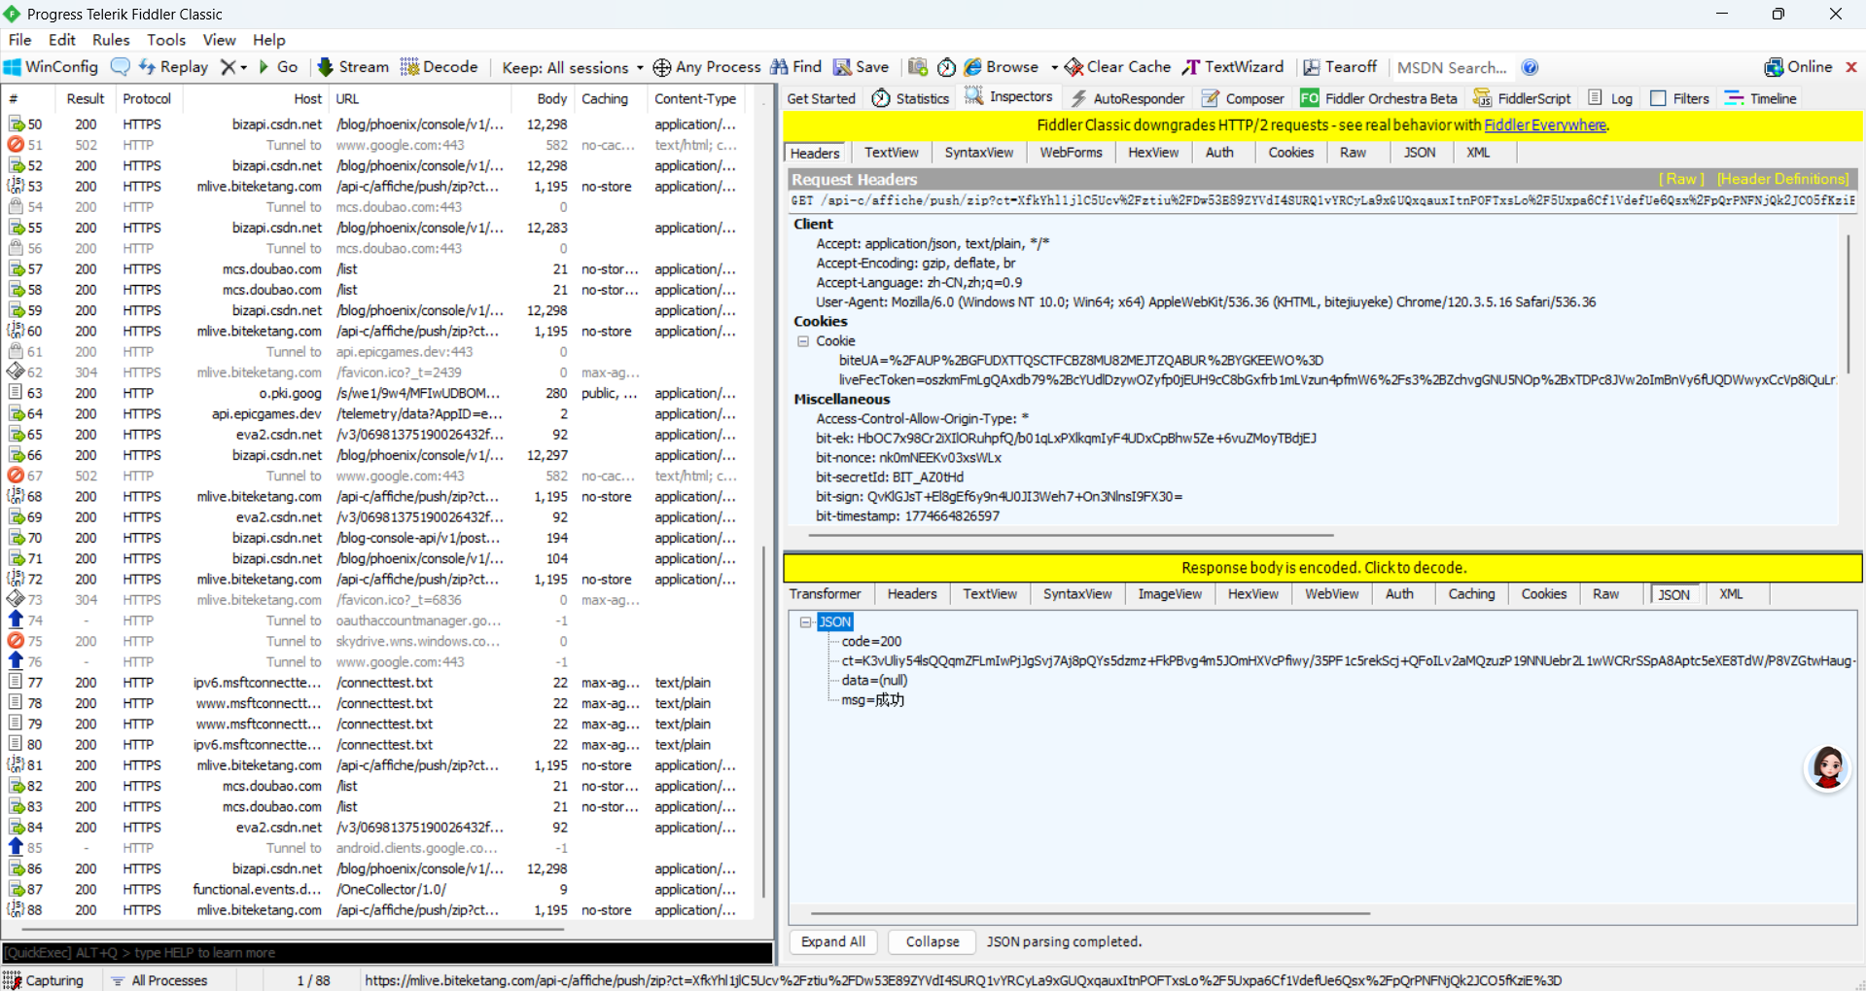Open WinConfig from the toolbar
This screenshot has height=991, width=1866.
51,67
